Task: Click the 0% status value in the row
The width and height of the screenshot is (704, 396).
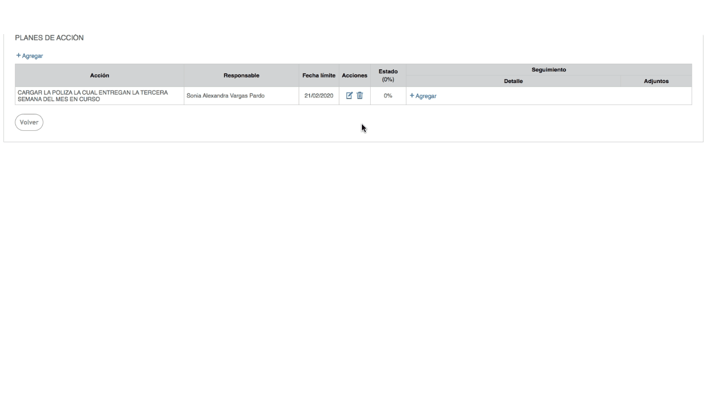Action: point(388,96)
